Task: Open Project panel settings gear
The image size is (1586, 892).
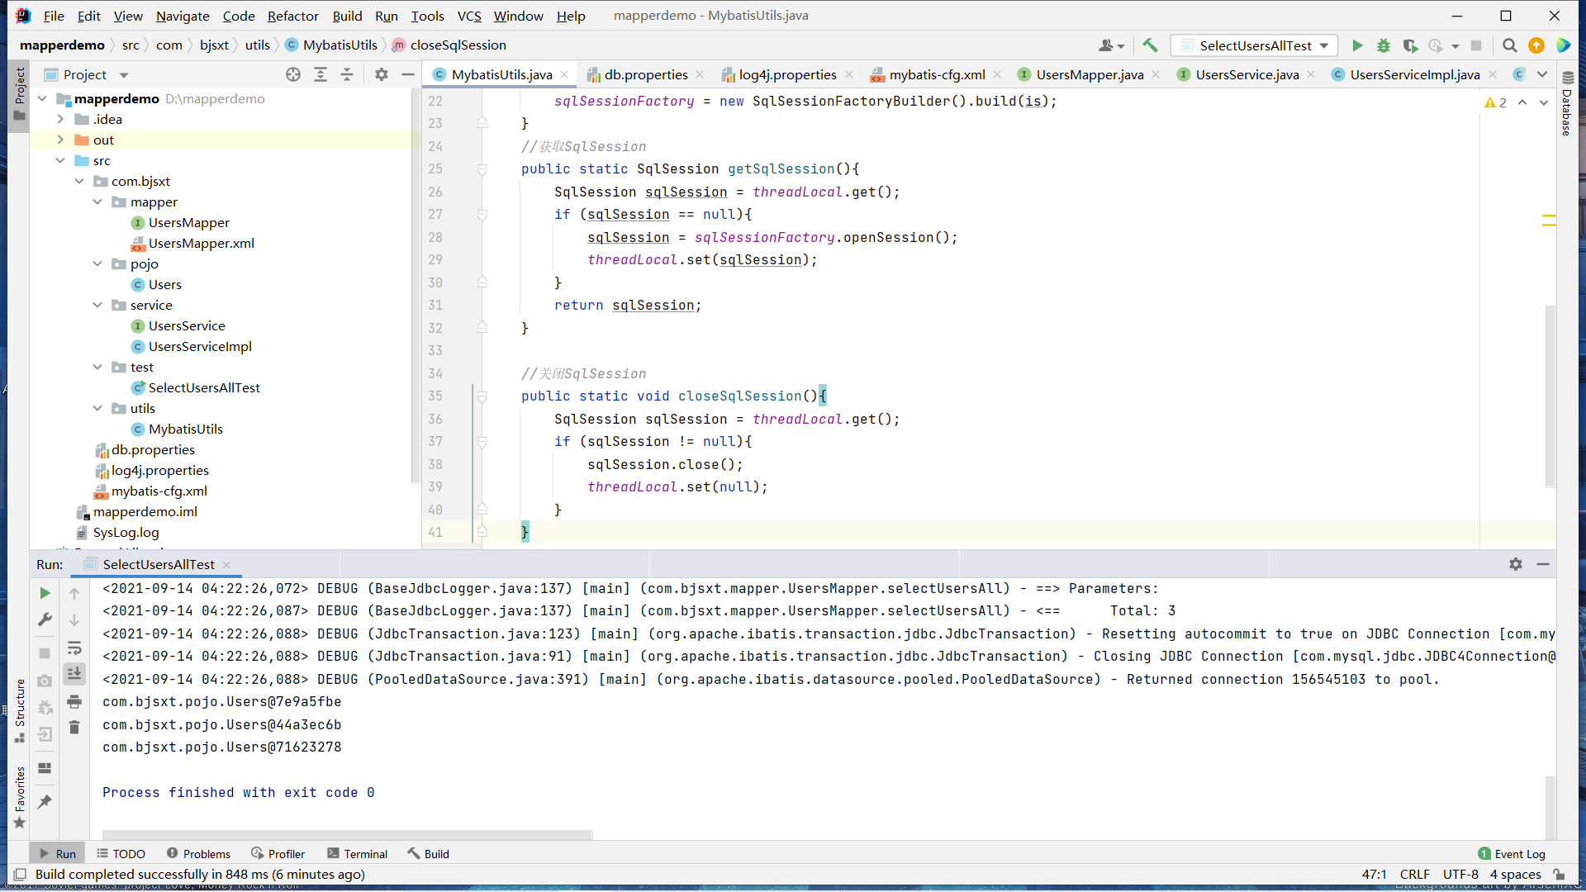Action: [x=381, y=74]
